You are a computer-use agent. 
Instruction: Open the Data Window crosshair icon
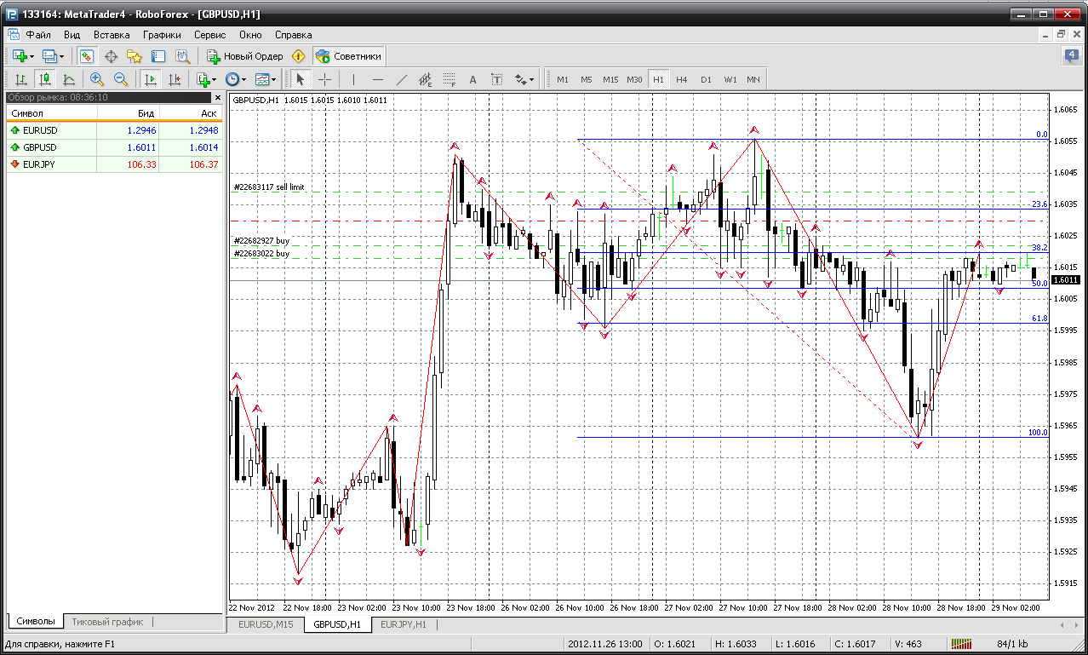[x=111, y=56]
